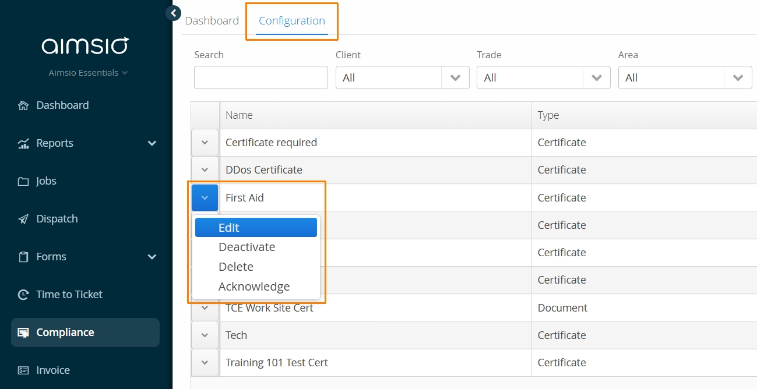Click the Forms clipboard icon
Screen dimensions: 757x389
click(23, 257)
